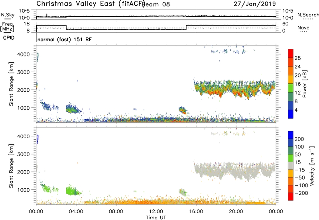
Task: Select the 16:00 time tick label
Action: click(196, 212)
